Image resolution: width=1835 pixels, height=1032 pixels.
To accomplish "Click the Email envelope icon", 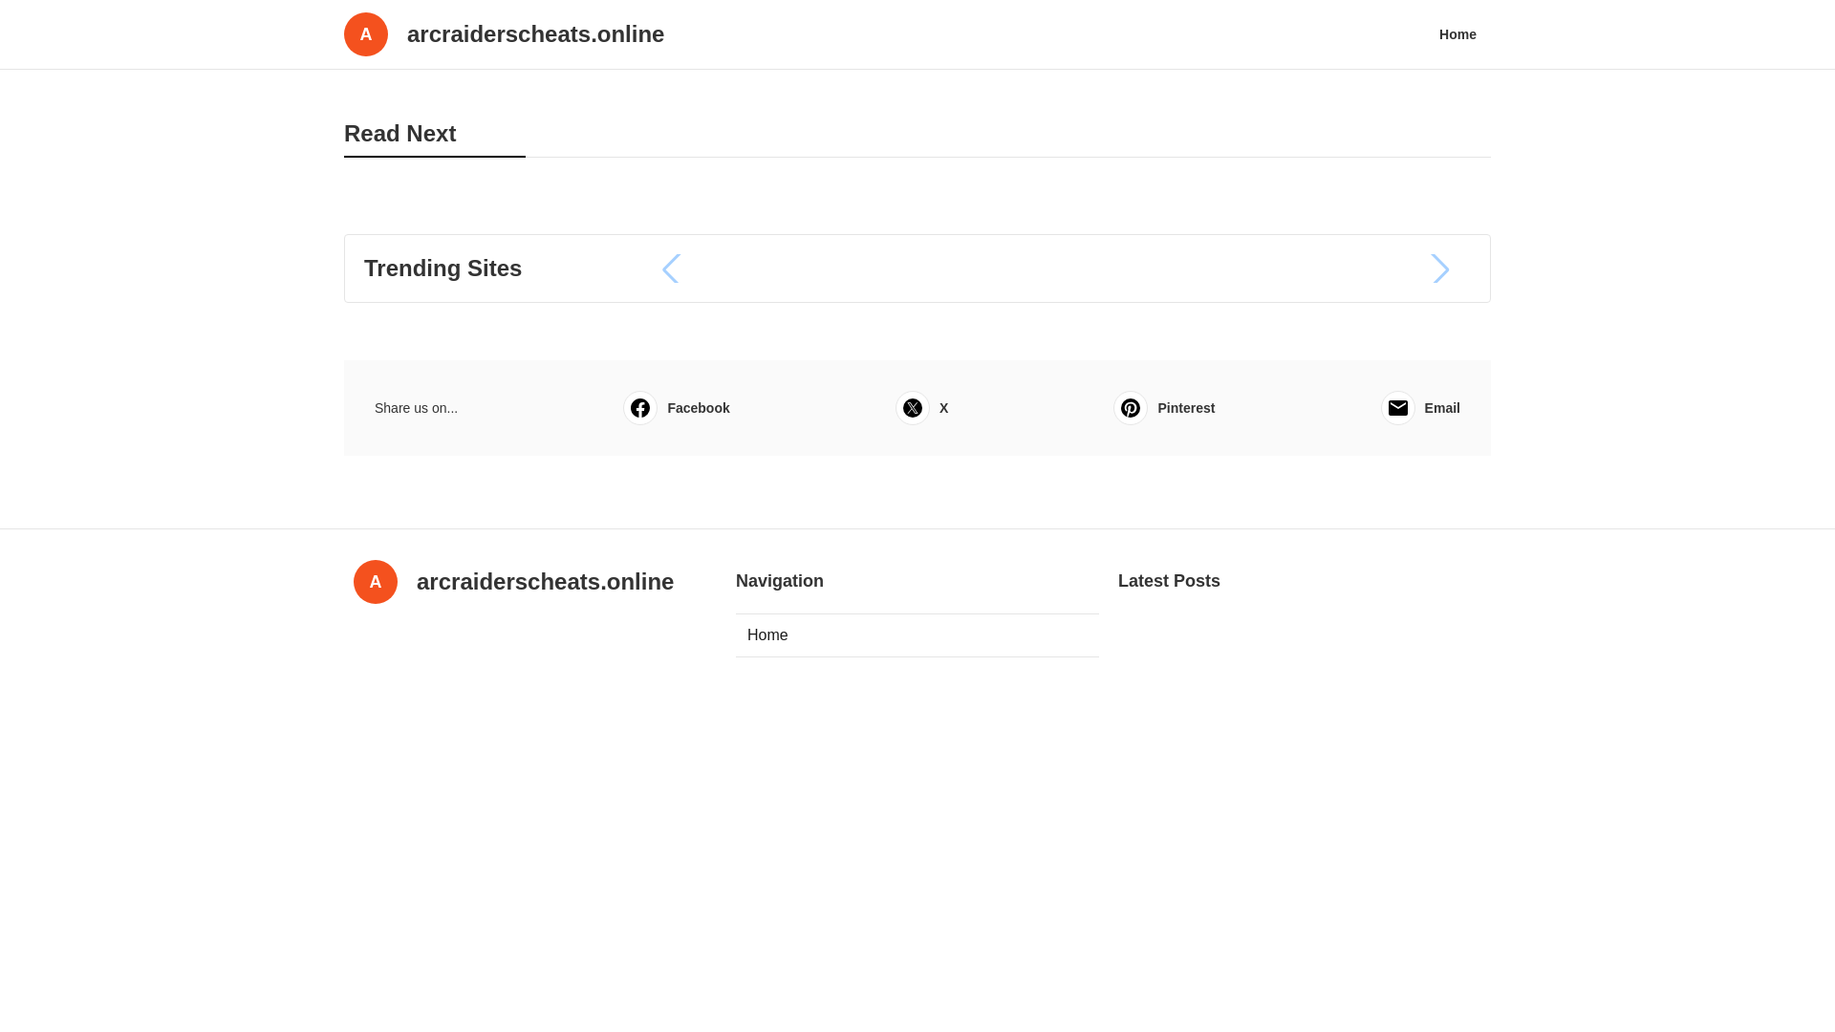I will click(x=1398, y=408).
